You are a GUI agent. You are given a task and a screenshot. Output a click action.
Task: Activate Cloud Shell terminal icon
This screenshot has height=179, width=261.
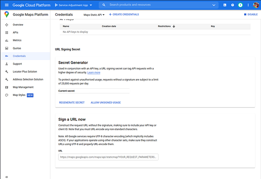pos(225,5)
